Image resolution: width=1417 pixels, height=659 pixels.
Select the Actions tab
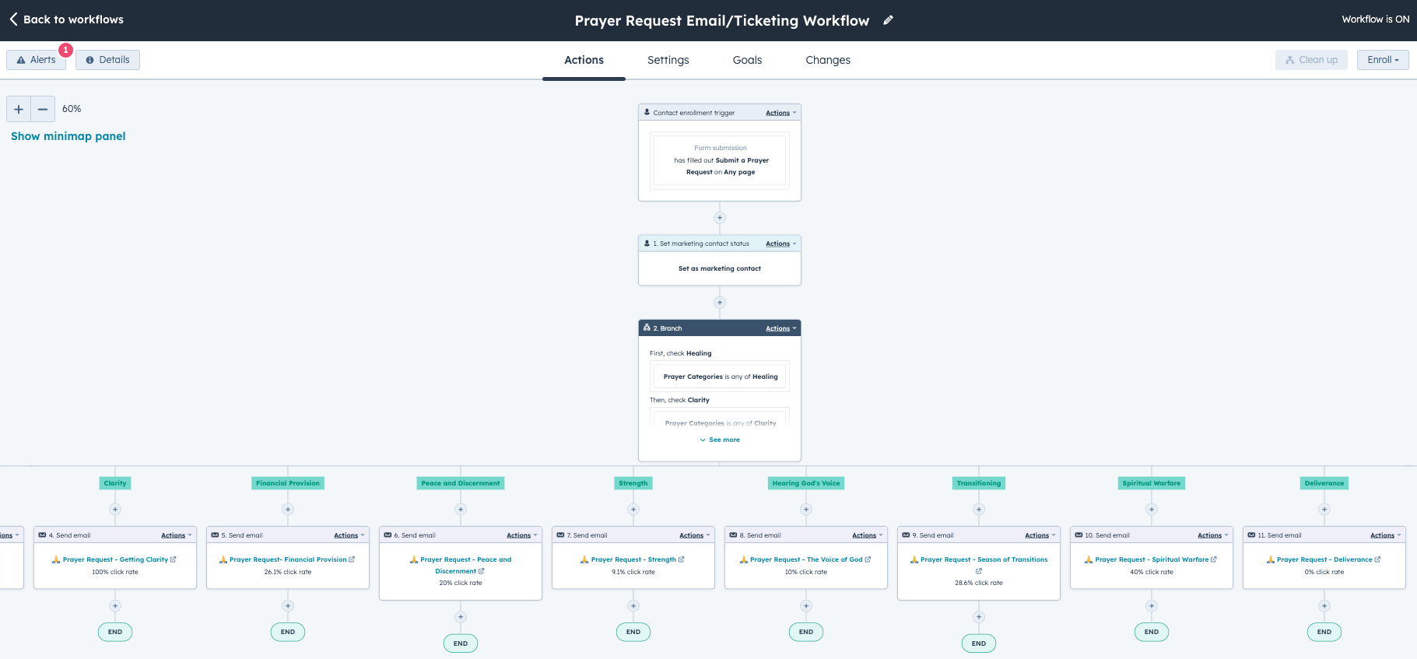click(x=584, y=60)
